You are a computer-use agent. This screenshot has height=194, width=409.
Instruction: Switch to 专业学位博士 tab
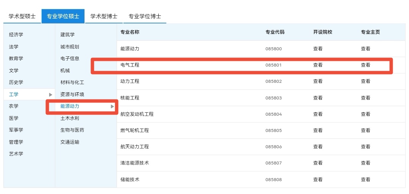pyautogui.click(x=145, y=16)
